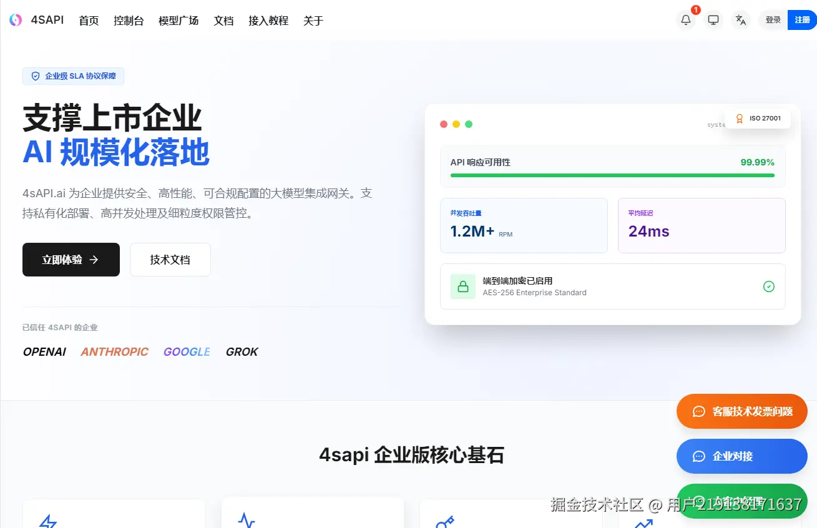This screenshot has width=817, height=528.
Task: Switch to the 控制台 navigation tab
Action: [129, 20]
